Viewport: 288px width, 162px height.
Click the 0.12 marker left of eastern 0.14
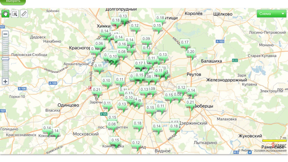pyautogui.click(x=182, y=88)
